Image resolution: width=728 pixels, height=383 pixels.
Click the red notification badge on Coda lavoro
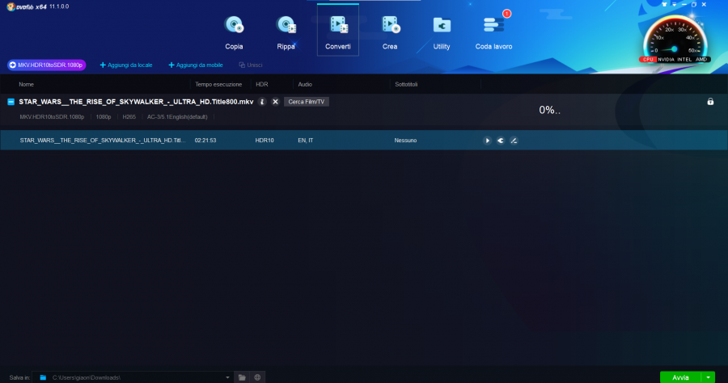pos(506,14)
